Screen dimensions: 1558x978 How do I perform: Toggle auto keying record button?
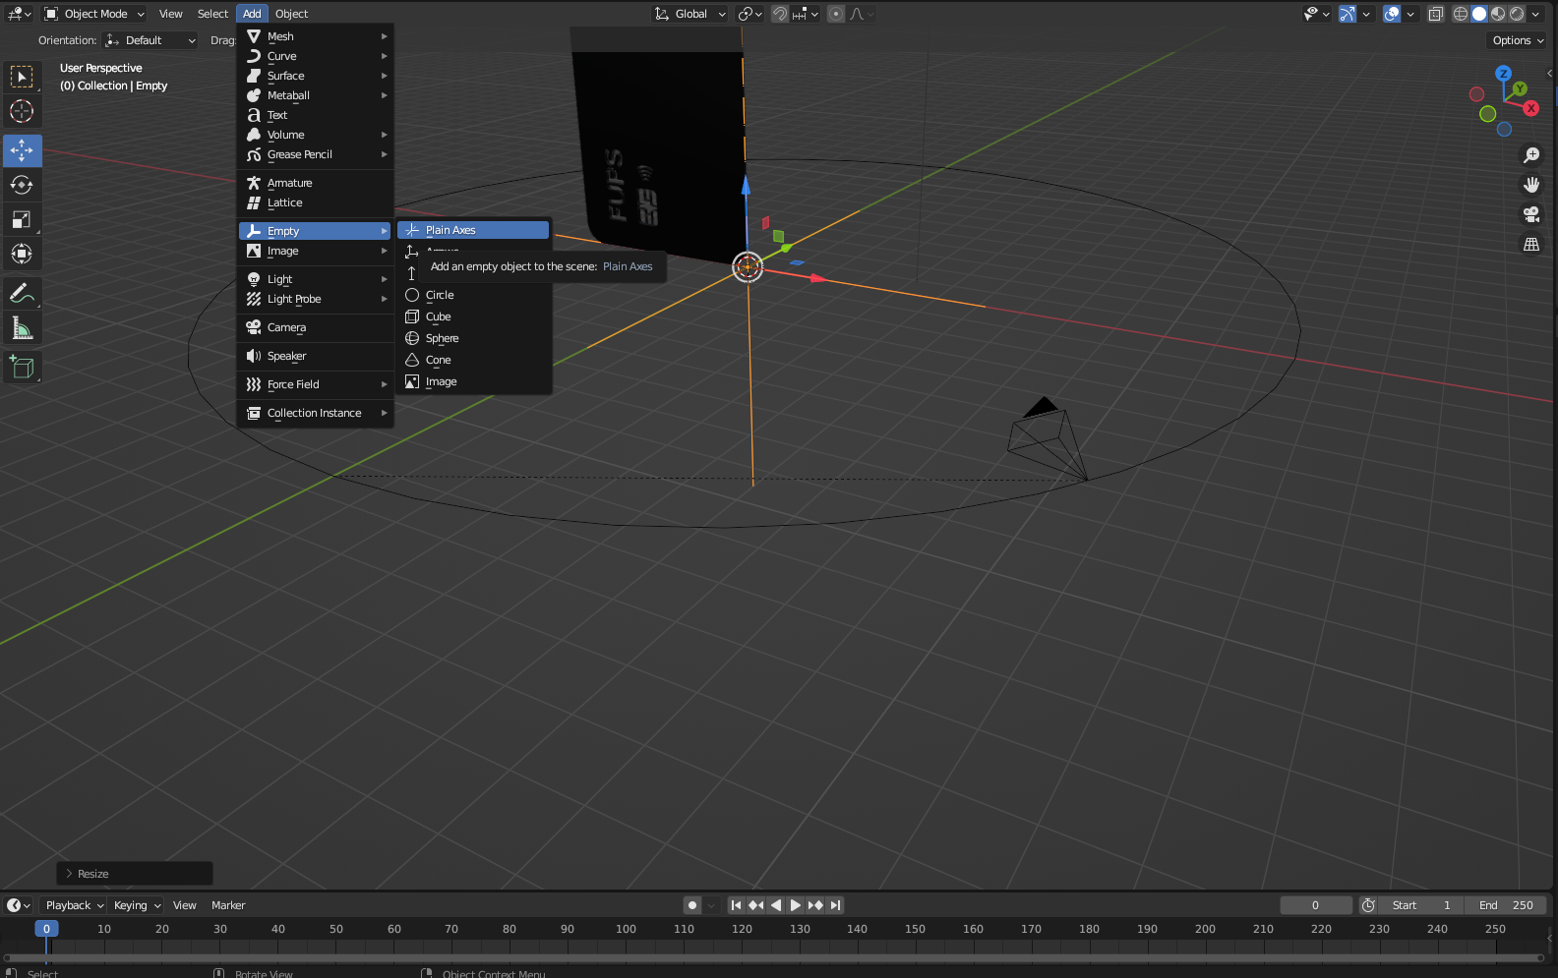(x=692, y=905)
